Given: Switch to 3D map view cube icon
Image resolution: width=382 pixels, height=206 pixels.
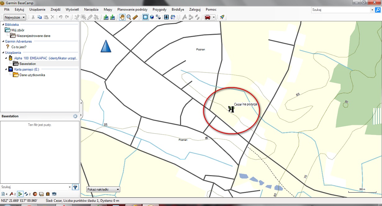Looking at the screenshot, I should point(152,17).
